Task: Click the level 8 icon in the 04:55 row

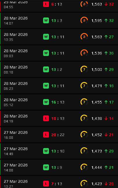Action: pos(84,4)
